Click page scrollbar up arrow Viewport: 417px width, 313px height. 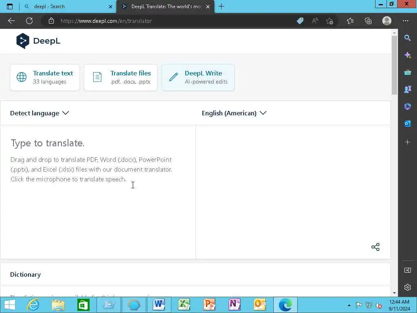394,33
